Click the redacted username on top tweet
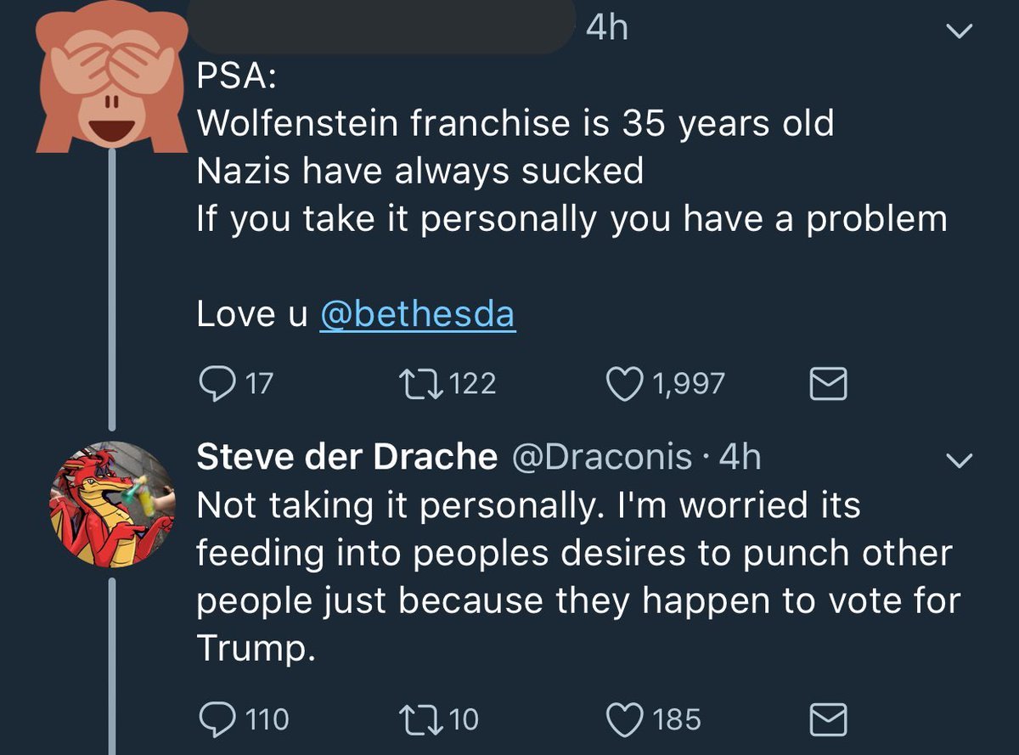1019x755 pixels. 384,27
